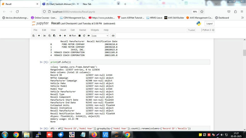
Task: Close the Recall browser tab
Action: click(37, 4)
